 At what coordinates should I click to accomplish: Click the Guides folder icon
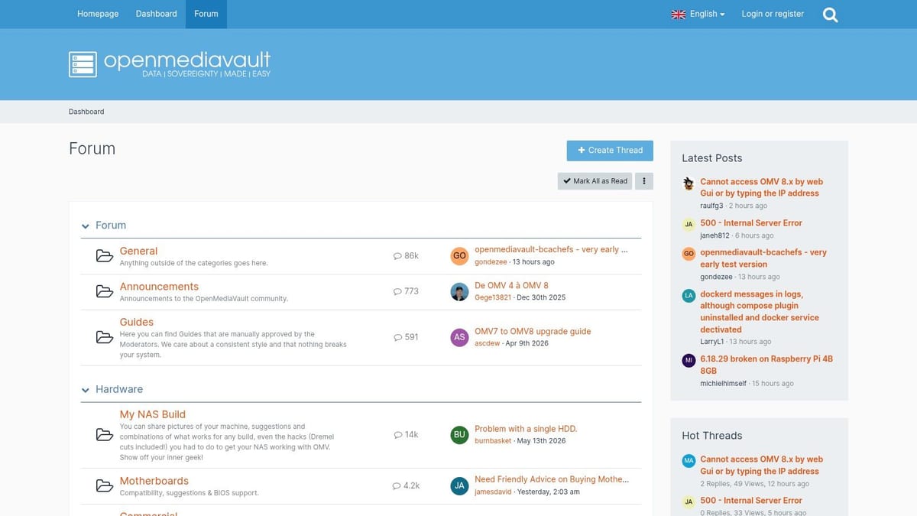(105, 337)
